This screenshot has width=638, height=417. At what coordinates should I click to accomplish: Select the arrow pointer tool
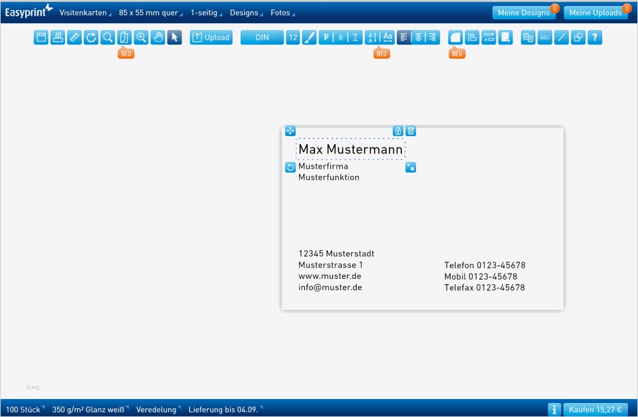click(x=175, y=37)
